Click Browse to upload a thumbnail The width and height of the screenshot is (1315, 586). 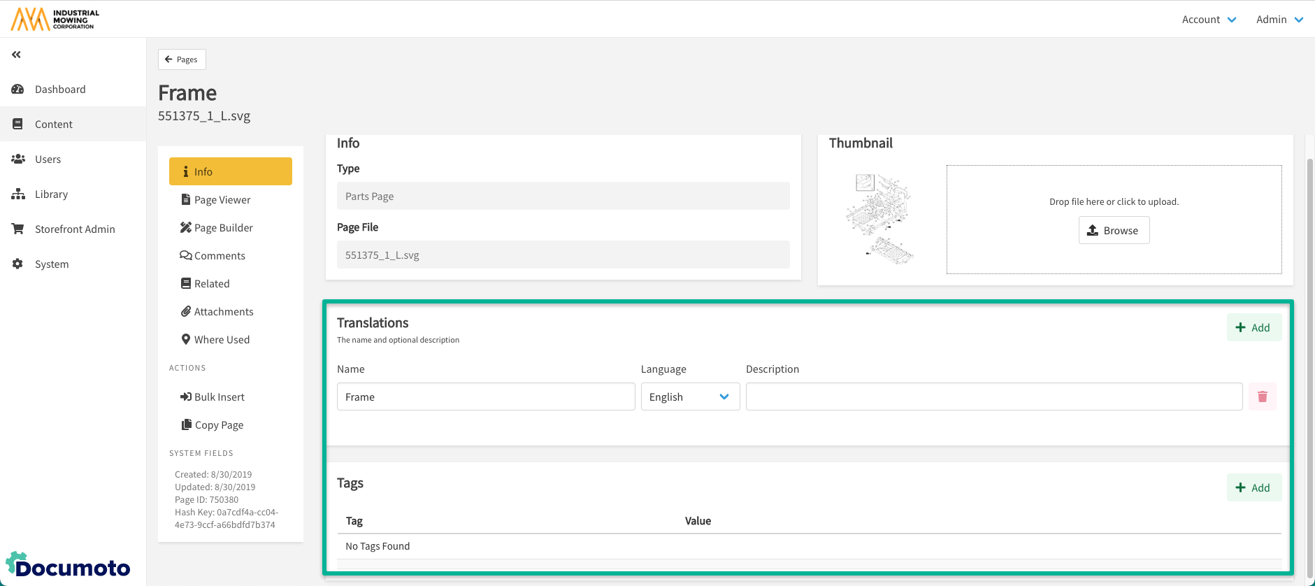point(1114,230)
